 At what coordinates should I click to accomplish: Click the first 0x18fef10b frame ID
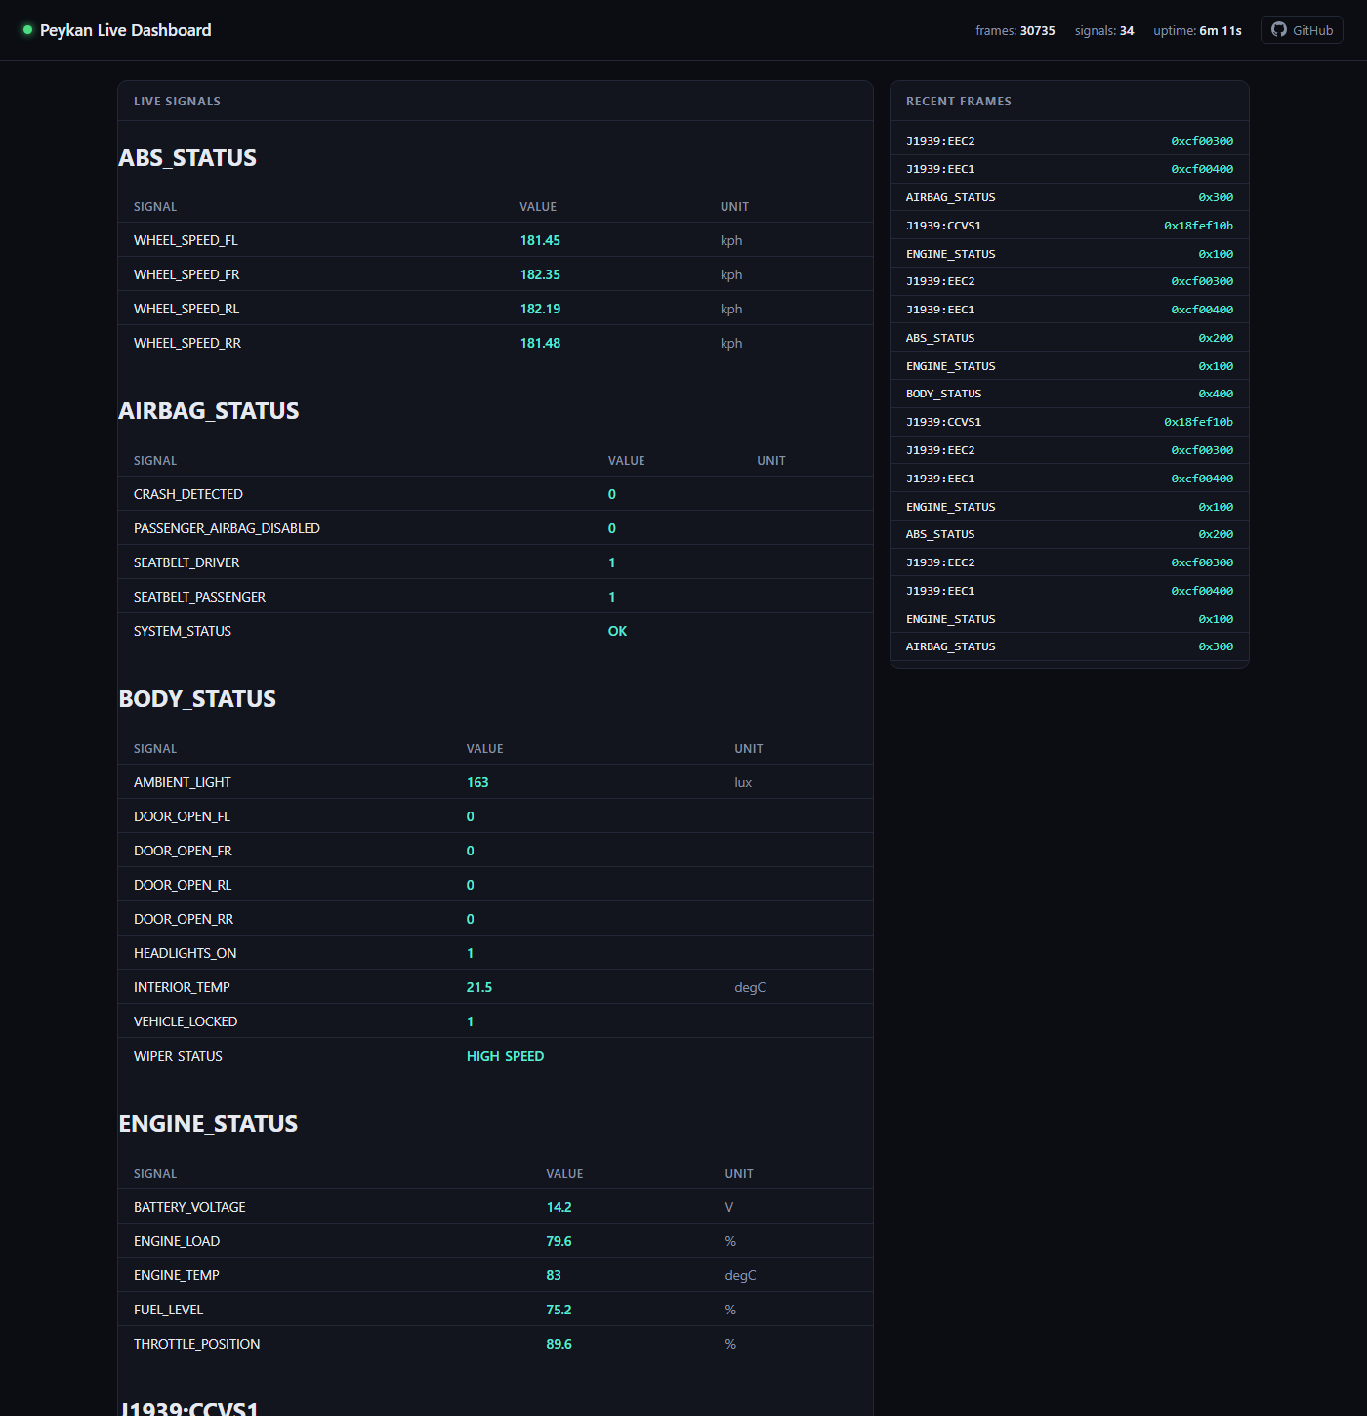1198,226
